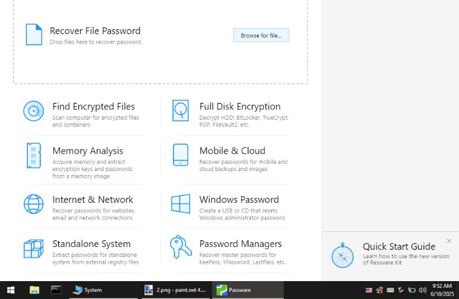Open the touch keyboard tray icon
Screen dimensions: 459x299
(390, 290)
